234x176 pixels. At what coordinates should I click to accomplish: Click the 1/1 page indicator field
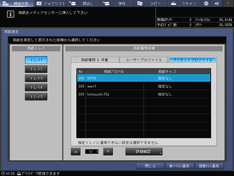tap(92, 152)
